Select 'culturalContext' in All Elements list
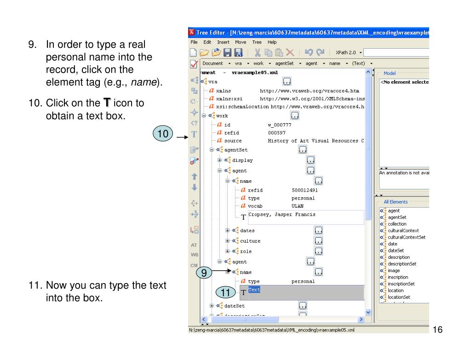Viewport: 471px width, 353px height. (x=403, y=231)
